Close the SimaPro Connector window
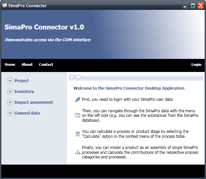Image resolution: width=206 pixels, height=179 pixels. pos(200,6)
